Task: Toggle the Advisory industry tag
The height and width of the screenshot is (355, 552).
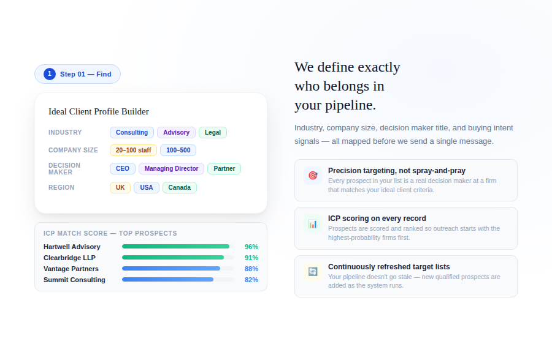Action: [x=176, y=133]
